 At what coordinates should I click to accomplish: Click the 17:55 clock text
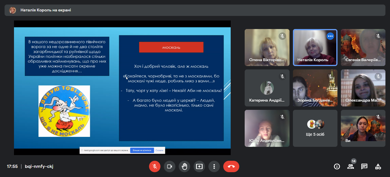pyautogui.click(x=12, y=166)
